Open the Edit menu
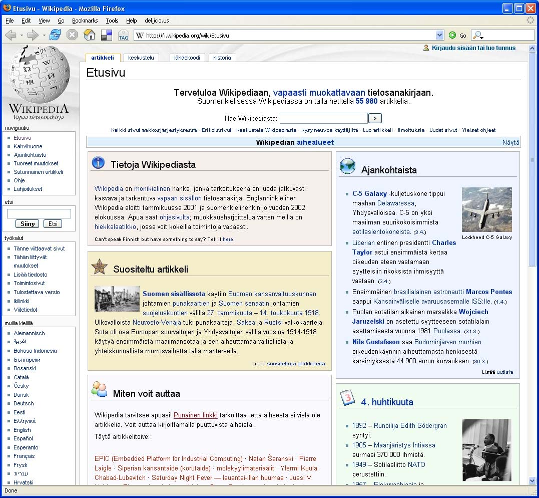This screenshot has height=498, width=539. point(26,21)
